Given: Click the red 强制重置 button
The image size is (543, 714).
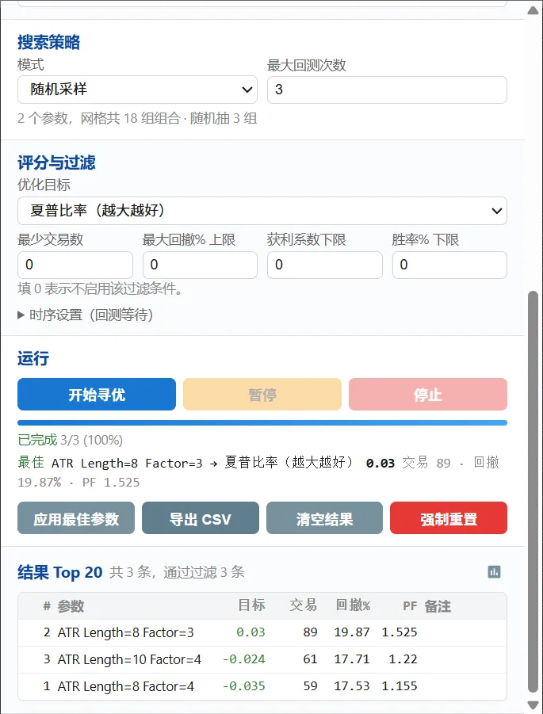Looking at the screenshot, I should coord(449,518).
